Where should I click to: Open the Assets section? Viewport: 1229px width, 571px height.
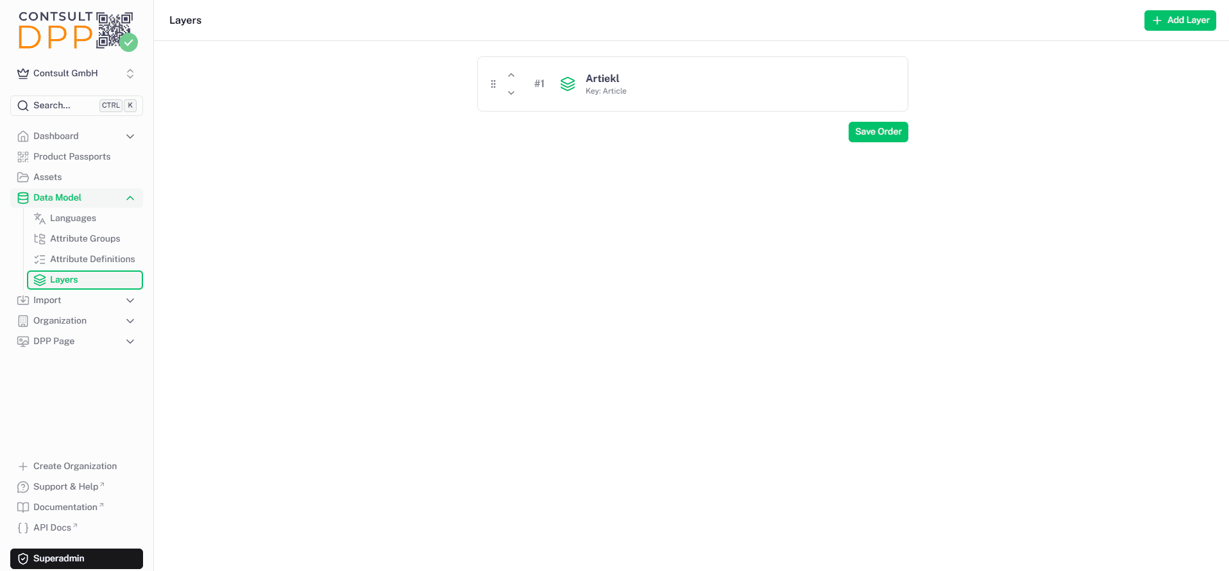coord(76,178)
